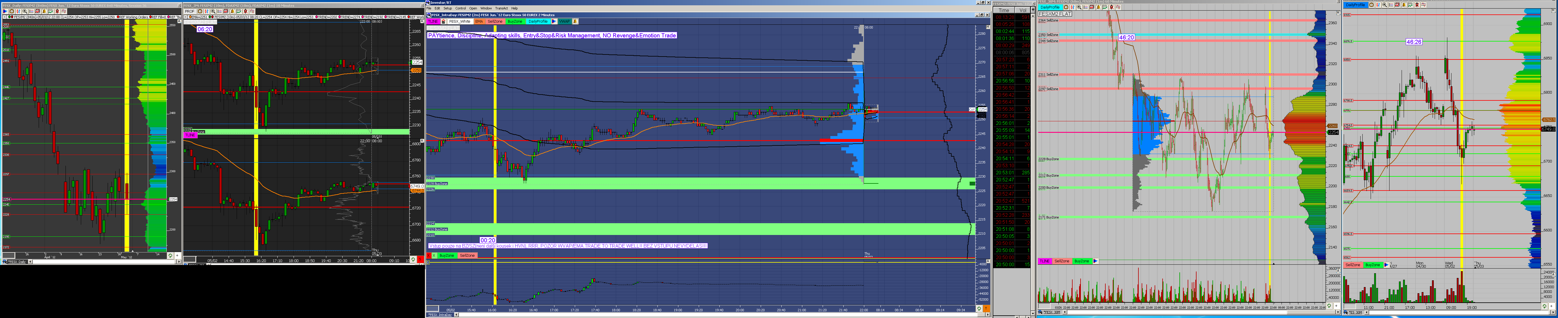Select the magnifier zoom tool in FESX_Daily window
This screenshot has height=318, width=1558.
click(25, 11)
